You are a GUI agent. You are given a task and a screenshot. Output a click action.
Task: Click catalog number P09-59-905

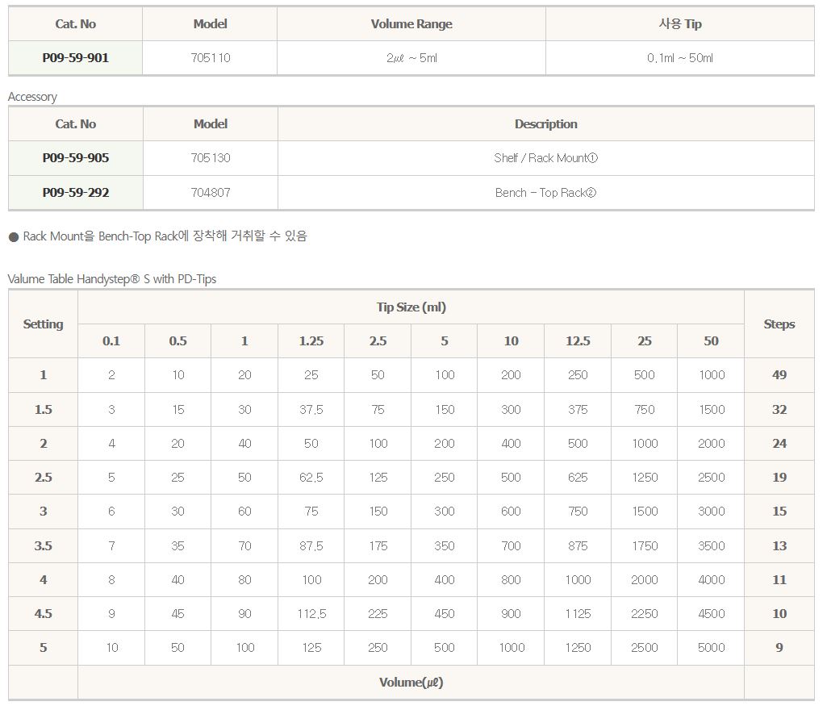click(76, 158)
